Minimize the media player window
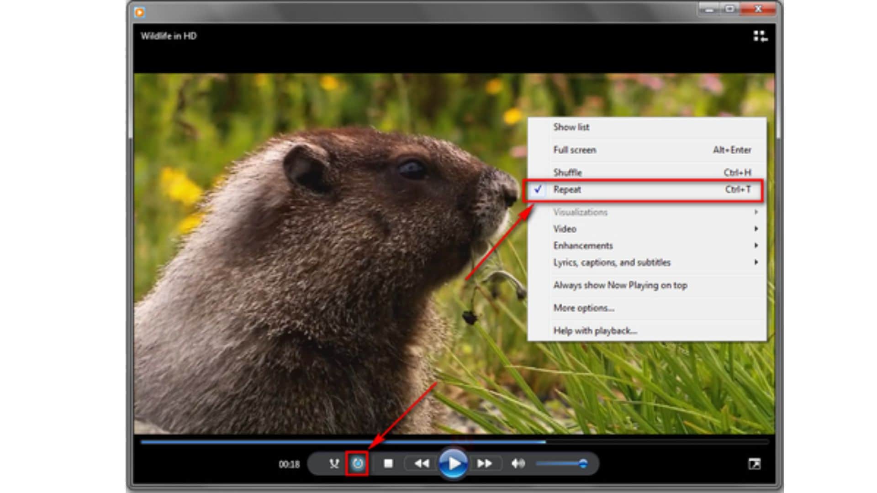 (709, 9)
